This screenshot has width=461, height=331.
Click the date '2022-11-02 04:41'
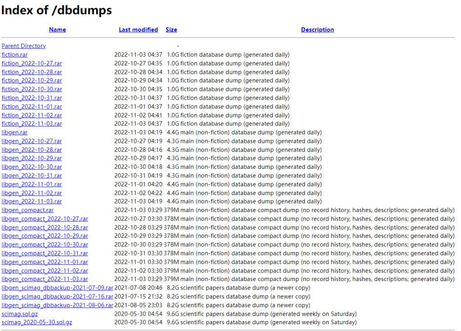(138, 115)
